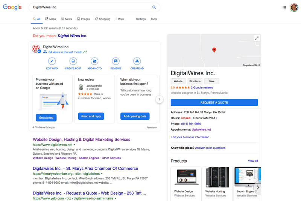Click the DigitalWires business logo icon
The height and width of the screenshot is (201, 301).
(x=36, y=49)
